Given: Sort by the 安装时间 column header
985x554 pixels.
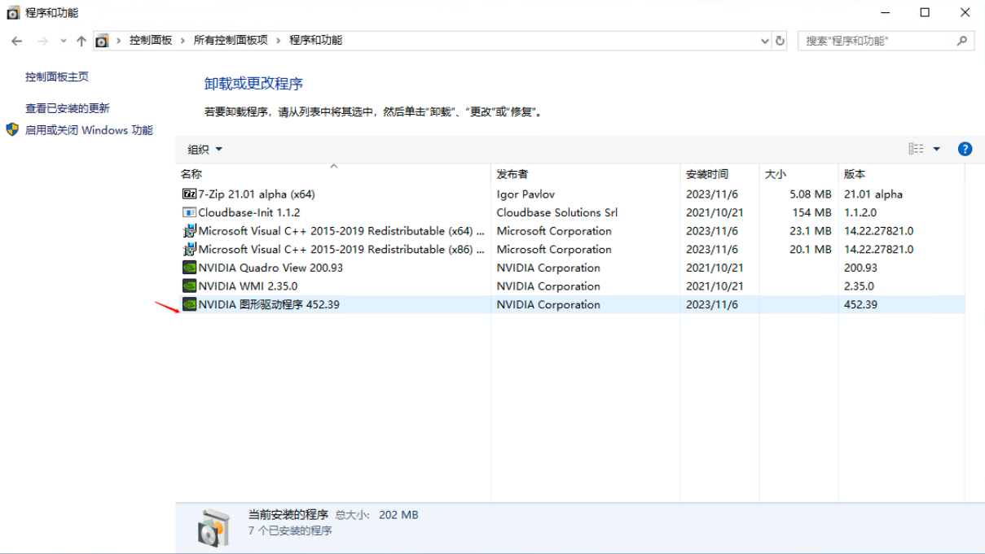Looking at the screenshot, I should click(x=719, y=174).
